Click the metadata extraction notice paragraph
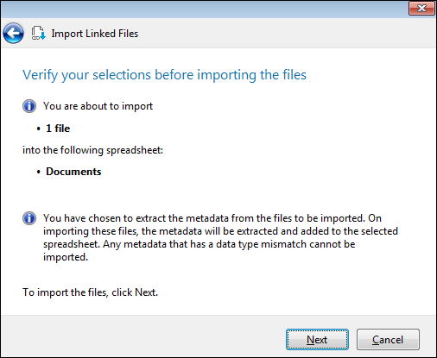 pos(220,237)
